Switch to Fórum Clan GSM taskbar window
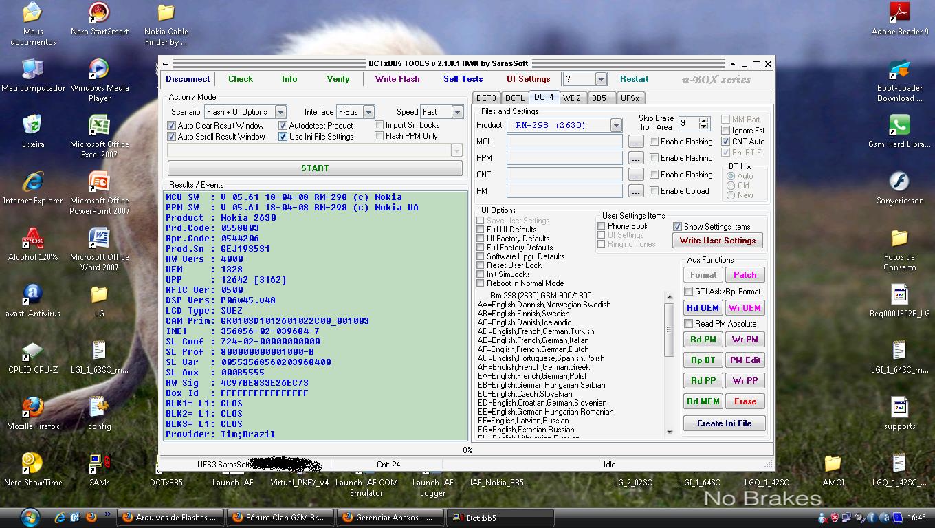Screen dimensions: 935x528 coord(280,518)
